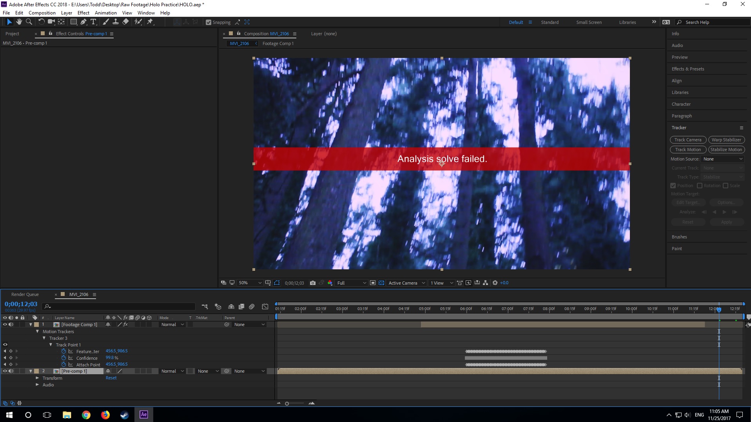This screenshot has height=422, width=751.
Task: Pick the Clone Stamp tool
Action: [x=116, y=22]
